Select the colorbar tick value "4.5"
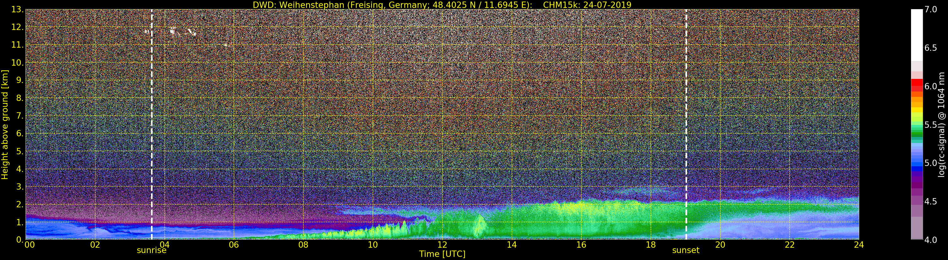This screenshot has height=260, width=948. click(x=931, y=202)
